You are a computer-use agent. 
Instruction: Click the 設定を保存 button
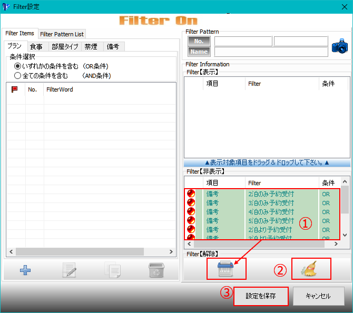pyautogui.click(x=261, y=296)
